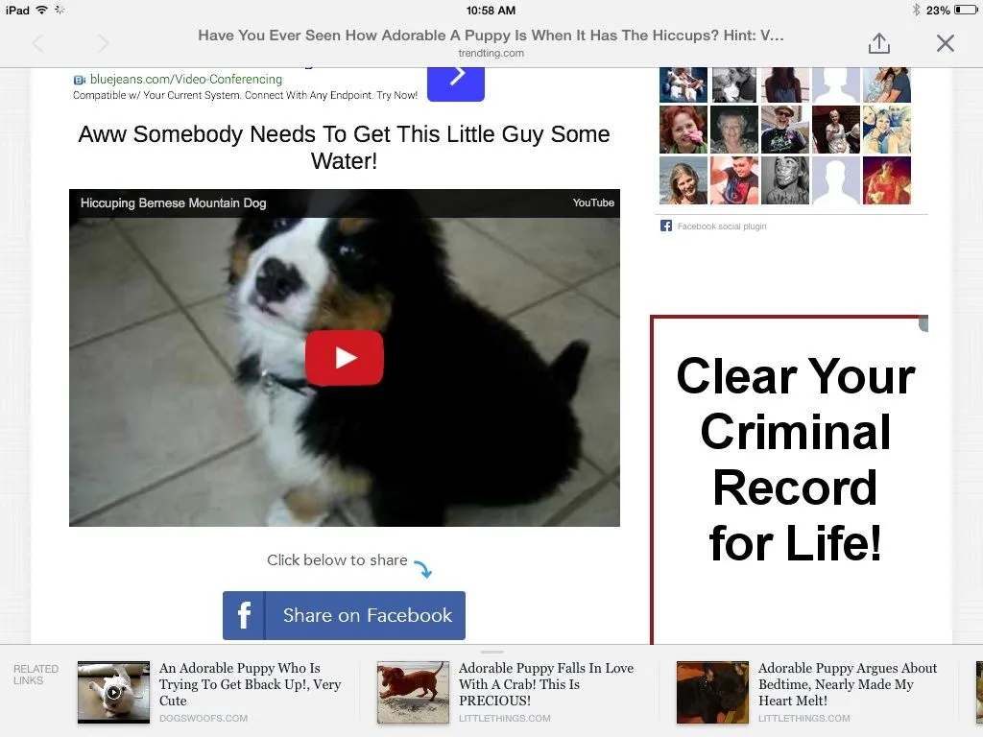Click the Share on Facebook button
The height and width of the screenshot is (737, 983).
pos(344,615)
